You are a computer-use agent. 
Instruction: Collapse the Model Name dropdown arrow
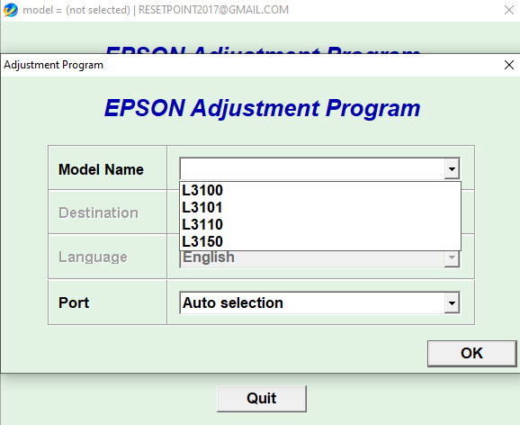(452, 168)
